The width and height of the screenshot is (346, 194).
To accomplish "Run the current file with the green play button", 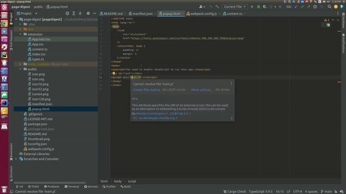I will click(252, 7).
